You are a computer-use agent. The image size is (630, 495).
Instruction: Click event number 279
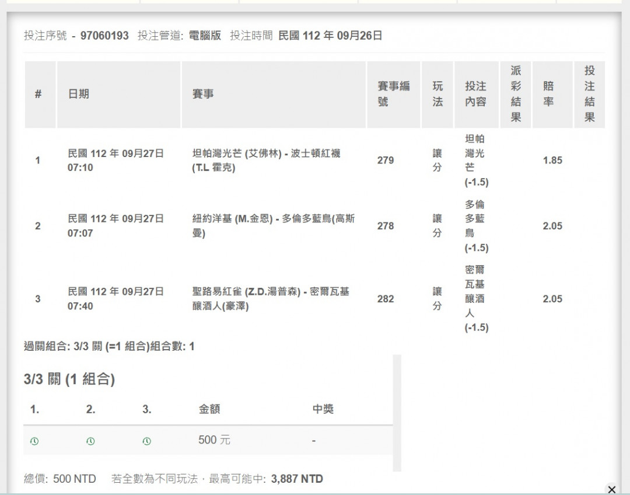[x=386, y=160]
